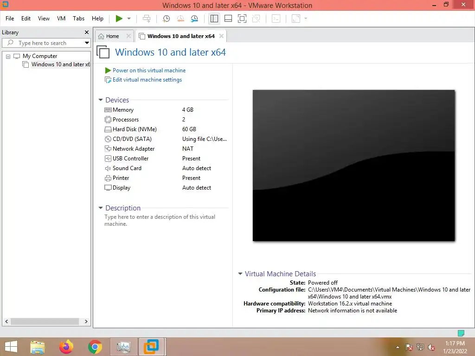Open the stretch guest dropdown arrow
This screenshot has height=356, width=475.
coord(306,19)
